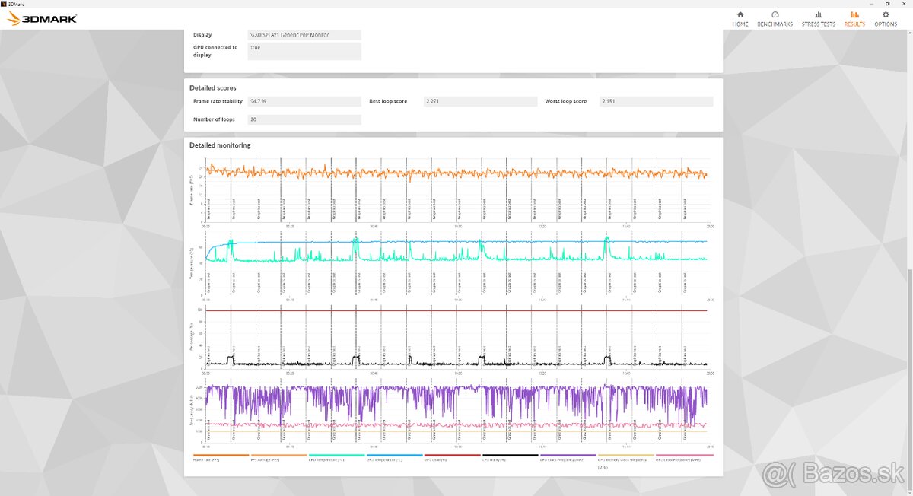Go to the Stress Tests tab

point(818,19)
